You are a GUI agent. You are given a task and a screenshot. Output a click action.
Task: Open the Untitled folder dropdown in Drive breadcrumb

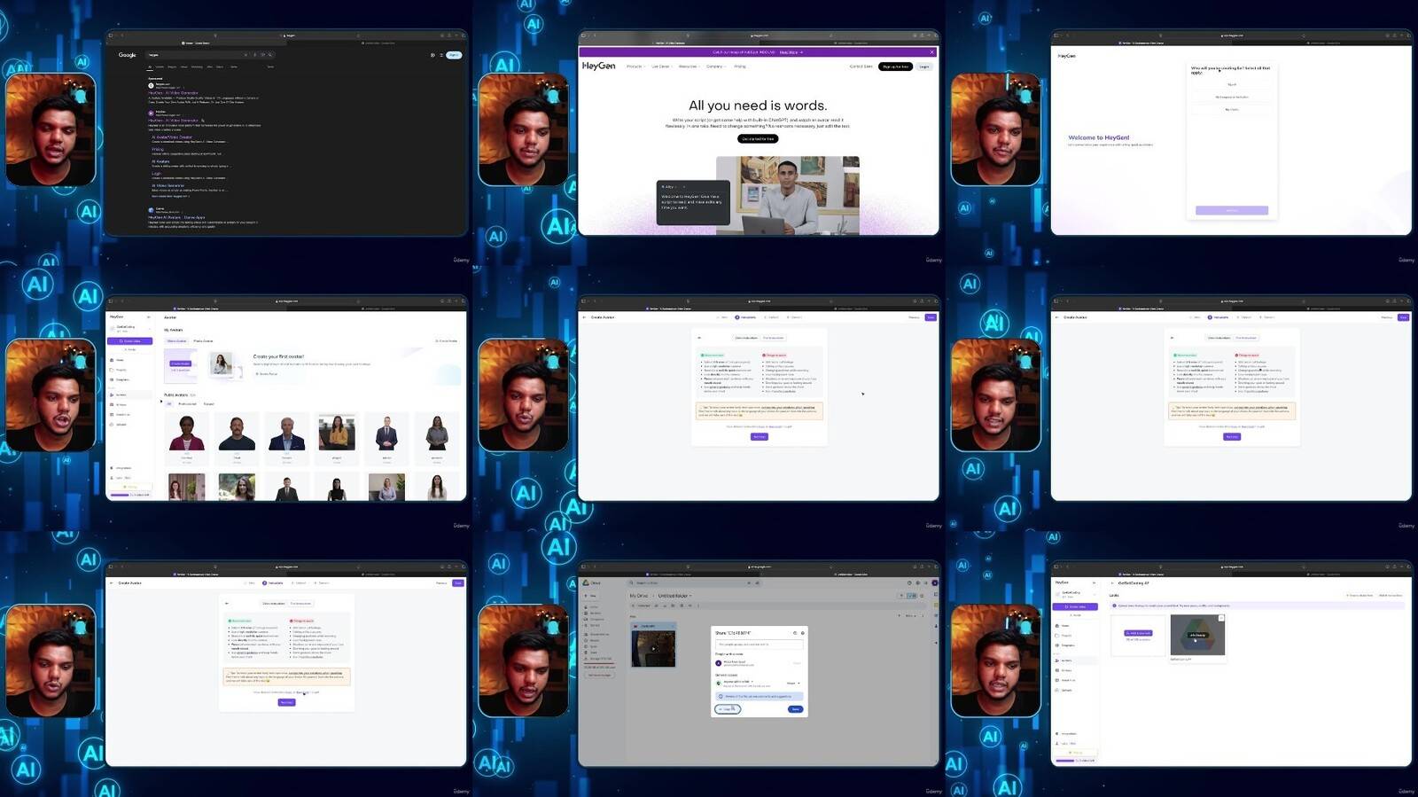pyautogui.click(x=675, y=596)
